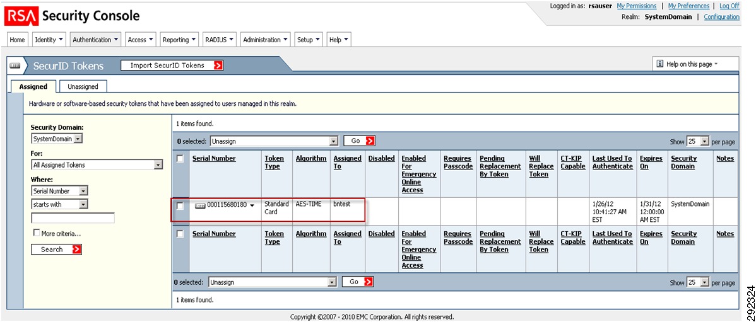Image resolution: width=756 pixels, height=322 pixels.
Task: Click the search criteria text field
Action: point(73,219)
